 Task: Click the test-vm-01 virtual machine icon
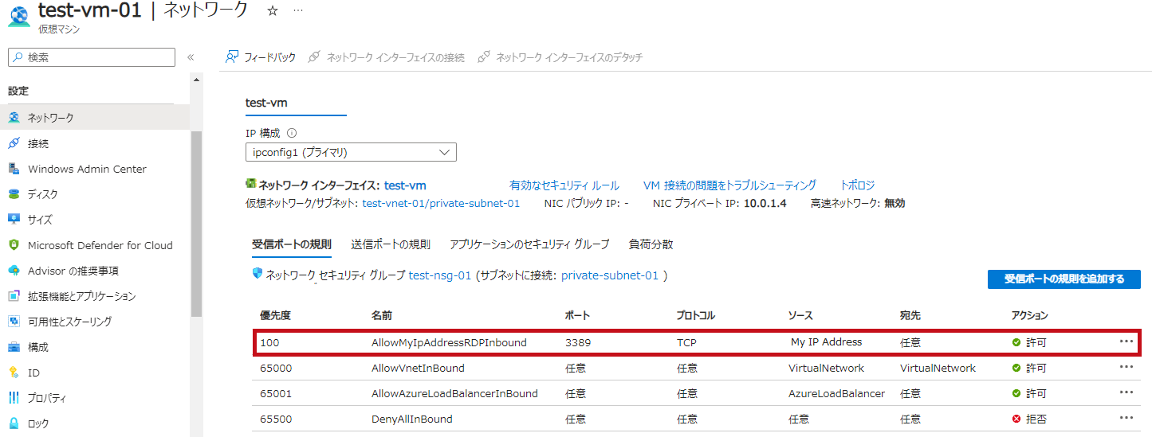[21, 16]
